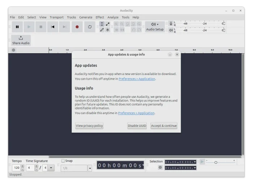Choose the Envelope tool
The image size is (253, 184).
108,24
